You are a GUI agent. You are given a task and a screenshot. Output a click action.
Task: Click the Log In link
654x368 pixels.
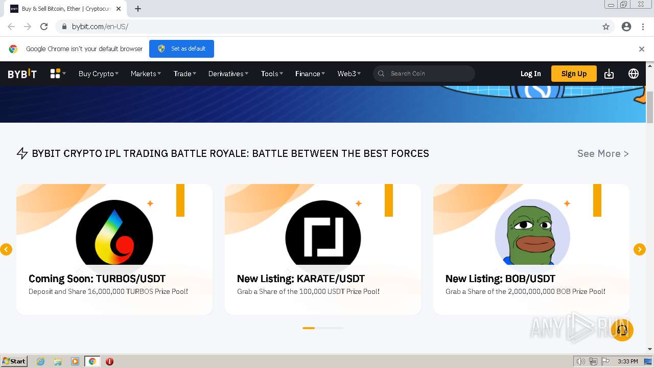(x=530, y=74)
